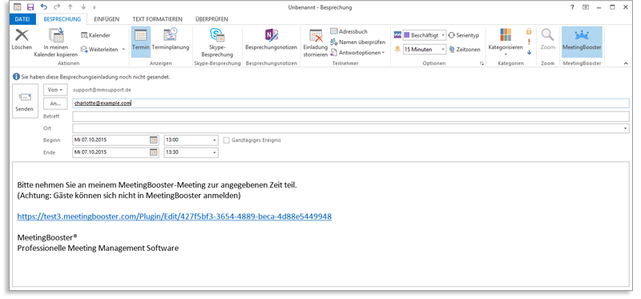This screenshot has width=641, height=299.
Task: Click the An... recipients button
Action: pyautogui.click(x=55, y=103)
